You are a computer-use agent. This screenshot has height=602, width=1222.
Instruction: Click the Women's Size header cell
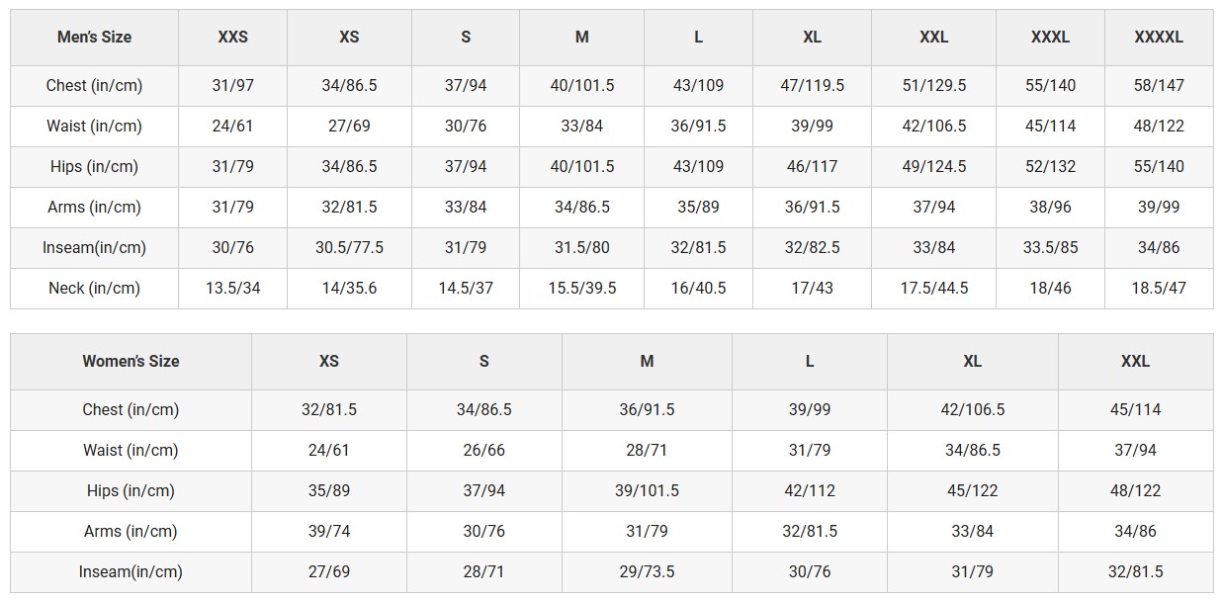click(131, 362)
